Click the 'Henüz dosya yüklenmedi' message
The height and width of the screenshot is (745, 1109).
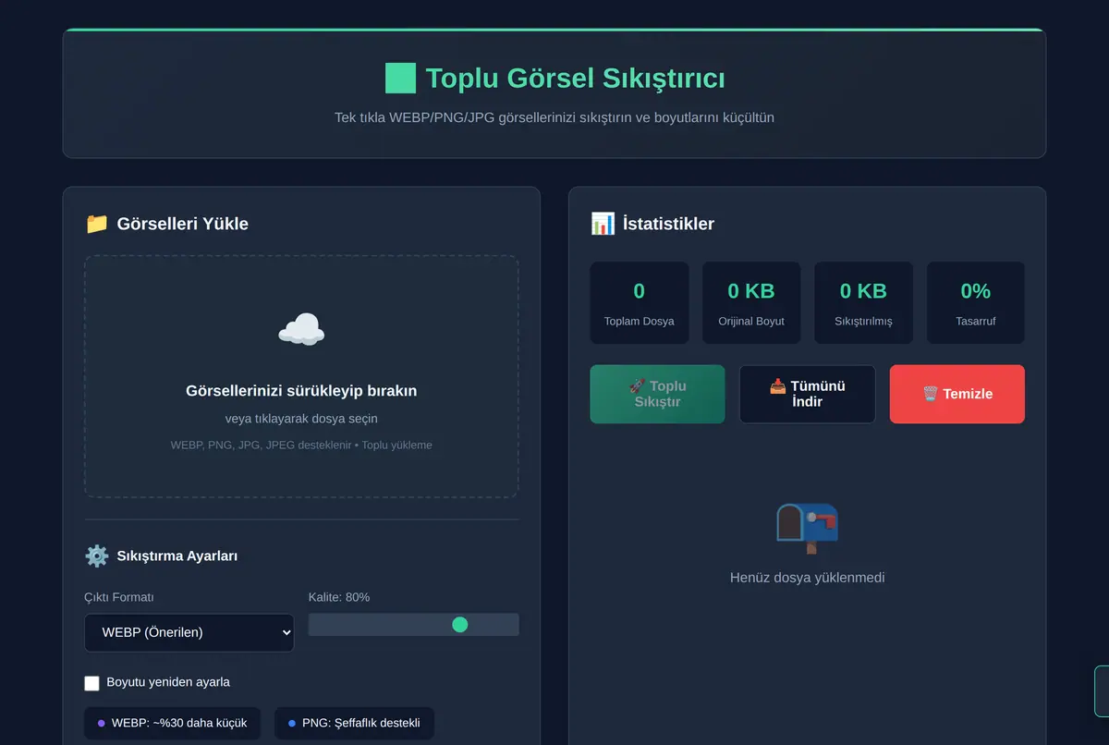807,578
